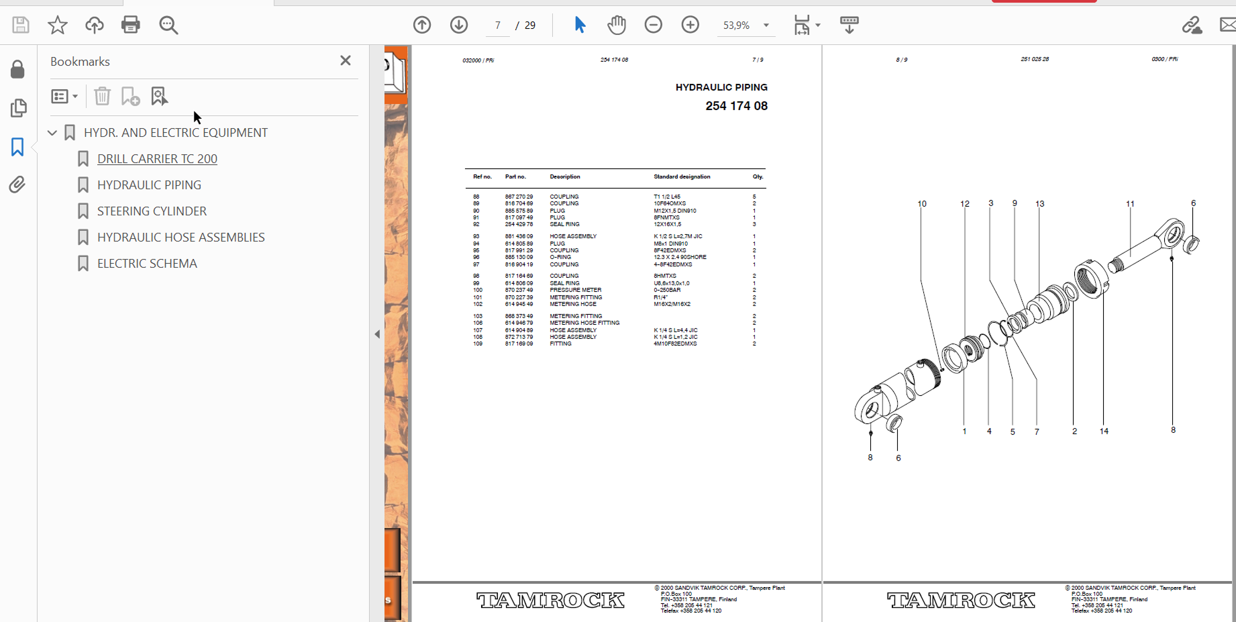Click the current page number field

[498, 25]
